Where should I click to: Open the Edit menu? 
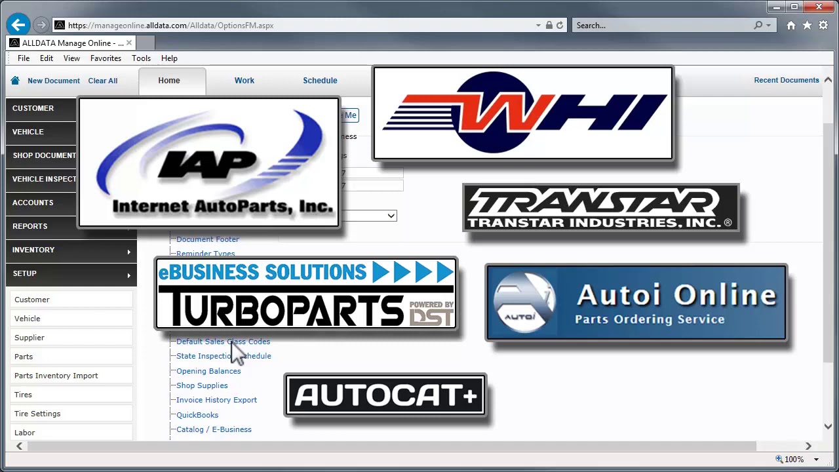pyautogui.click(x=47, y=58)
